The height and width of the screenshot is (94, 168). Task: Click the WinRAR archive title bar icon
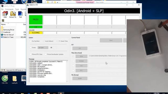click(2, 6)
